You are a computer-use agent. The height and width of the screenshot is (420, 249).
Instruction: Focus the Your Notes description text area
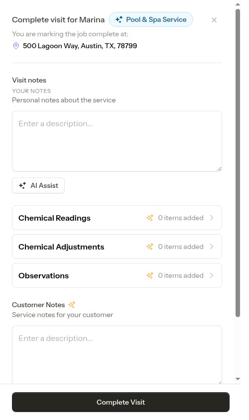[117, 141]
